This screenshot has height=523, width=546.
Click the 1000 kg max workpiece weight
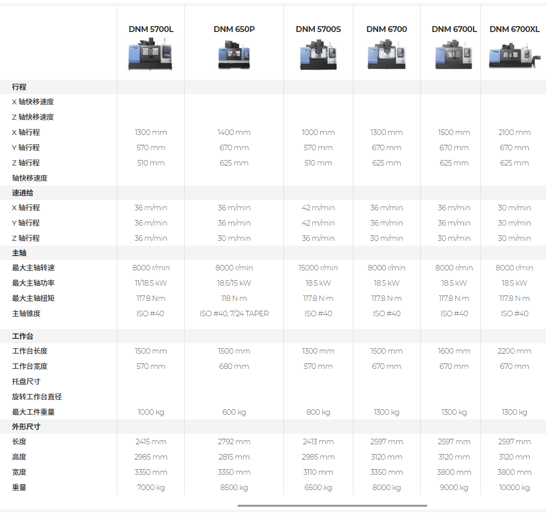click(151, 412)
